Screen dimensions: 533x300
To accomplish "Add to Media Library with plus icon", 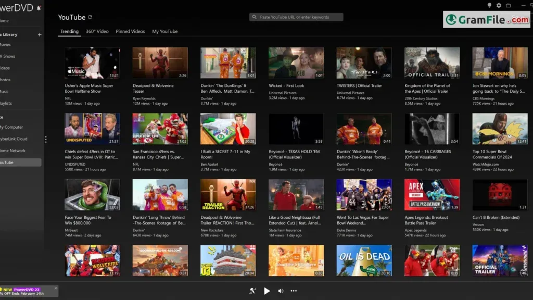I will [x=40, y=34].
